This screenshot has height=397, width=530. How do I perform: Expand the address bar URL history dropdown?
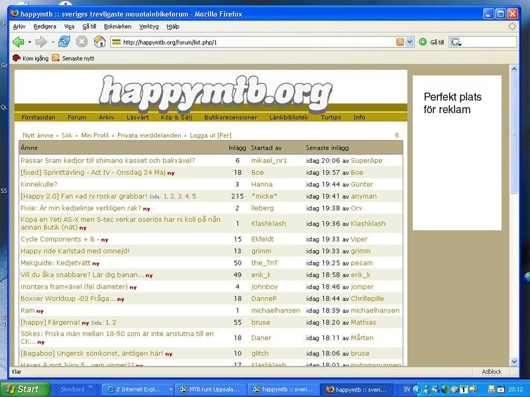[409, 42]
